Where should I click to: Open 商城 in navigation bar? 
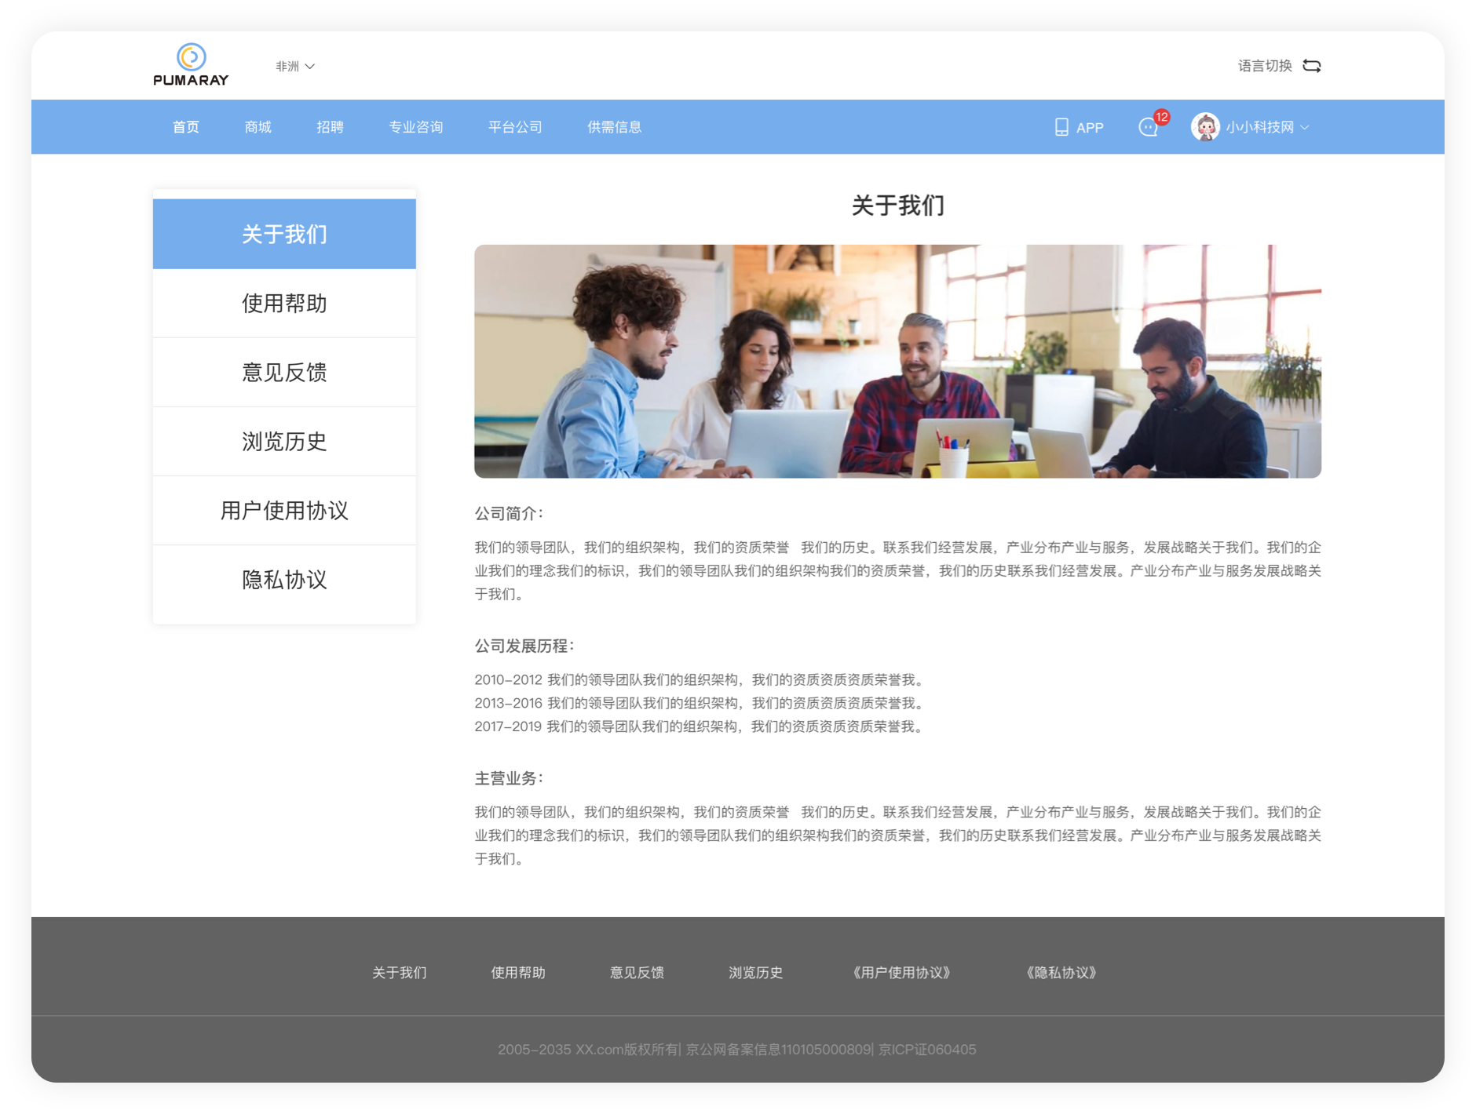point(258,127)
